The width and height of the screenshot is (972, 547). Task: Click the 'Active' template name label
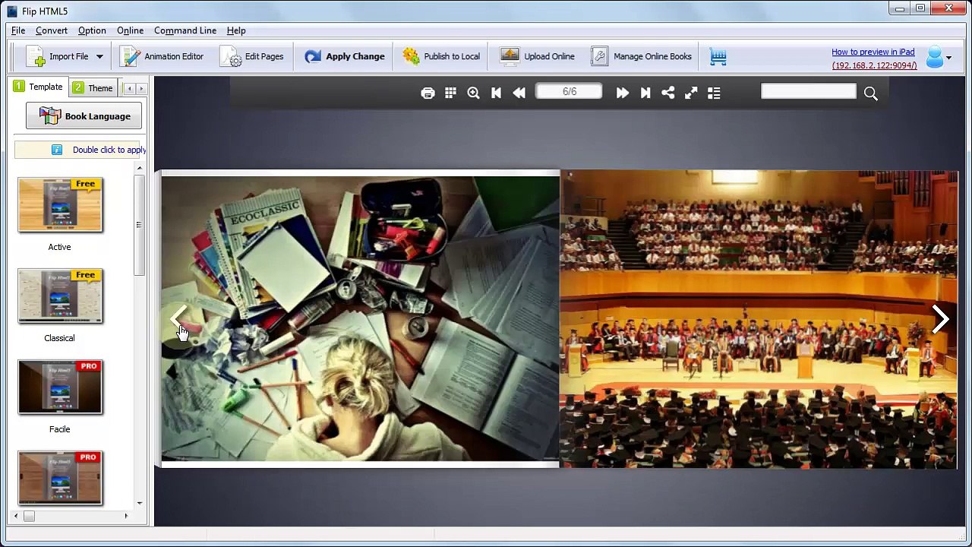[x=59, y=247]
